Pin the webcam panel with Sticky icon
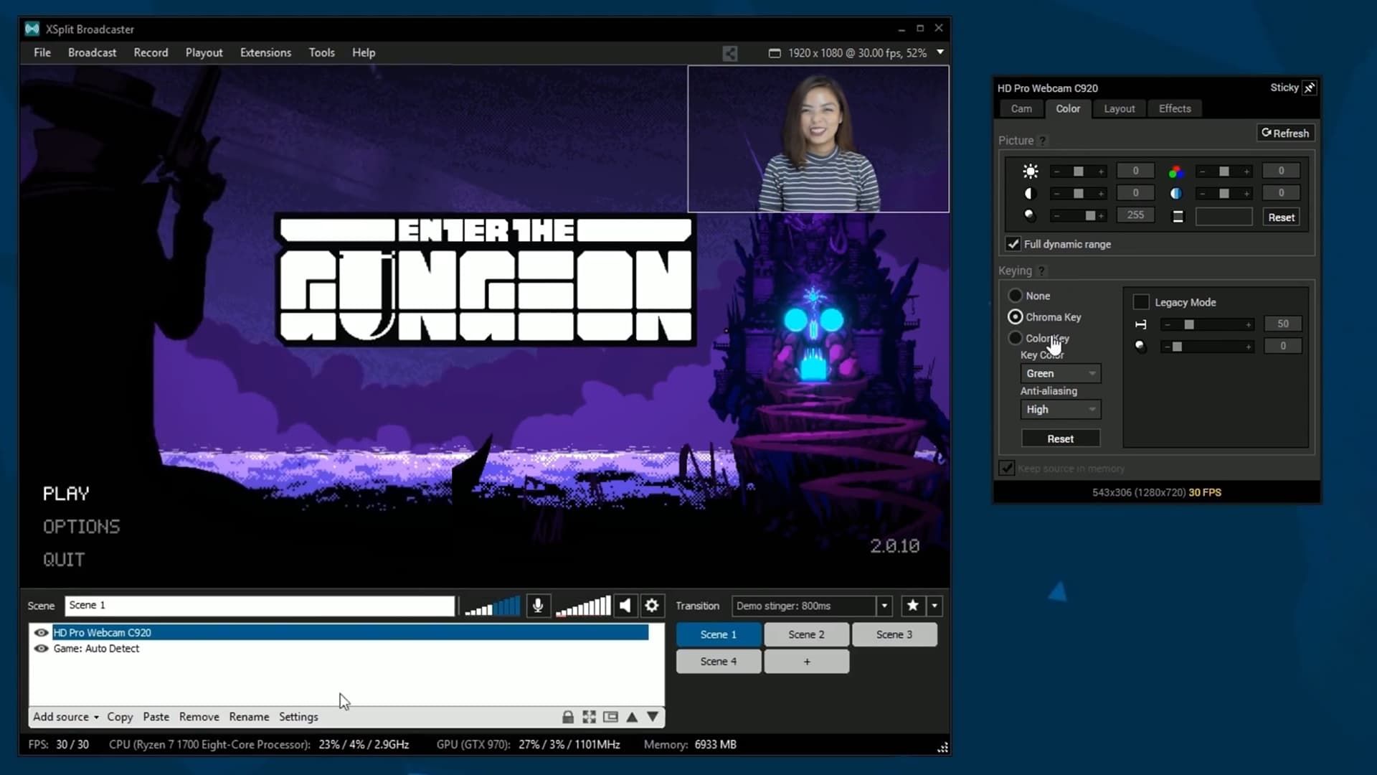Image resolution: width=1377 pixels, height=775 pixels. [x=1310, y=88]
